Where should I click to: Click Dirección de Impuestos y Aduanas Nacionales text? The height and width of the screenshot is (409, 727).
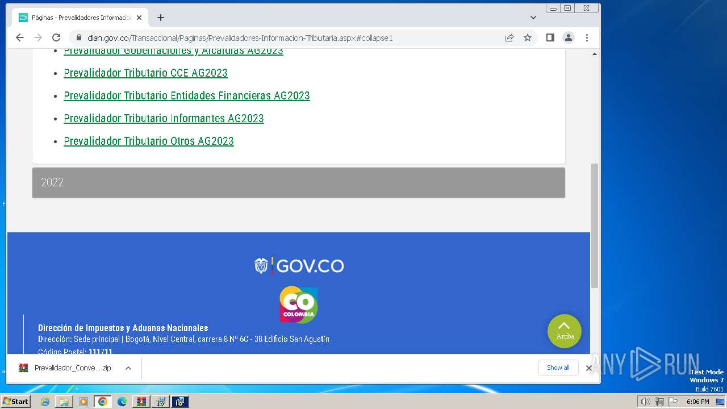click(123, 328)
